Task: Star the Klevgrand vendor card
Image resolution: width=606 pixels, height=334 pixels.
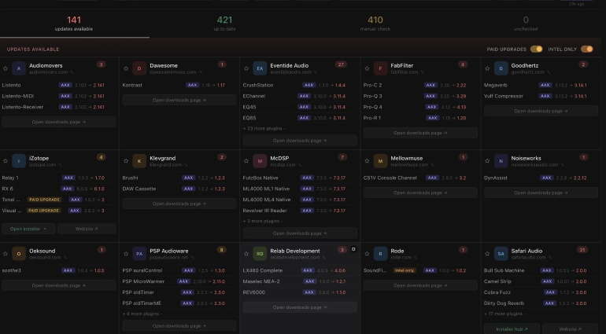Action: point(126,161)
